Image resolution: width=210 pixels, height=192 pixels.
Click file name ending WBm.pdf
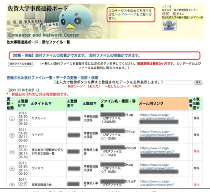point(119,148)
